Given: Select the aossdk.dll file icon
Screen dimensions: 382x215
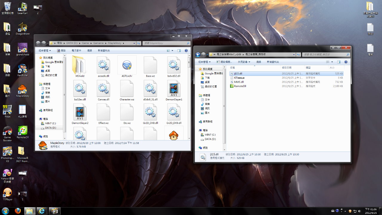Looking at the screenshot, I should click(x=104, y=67).
